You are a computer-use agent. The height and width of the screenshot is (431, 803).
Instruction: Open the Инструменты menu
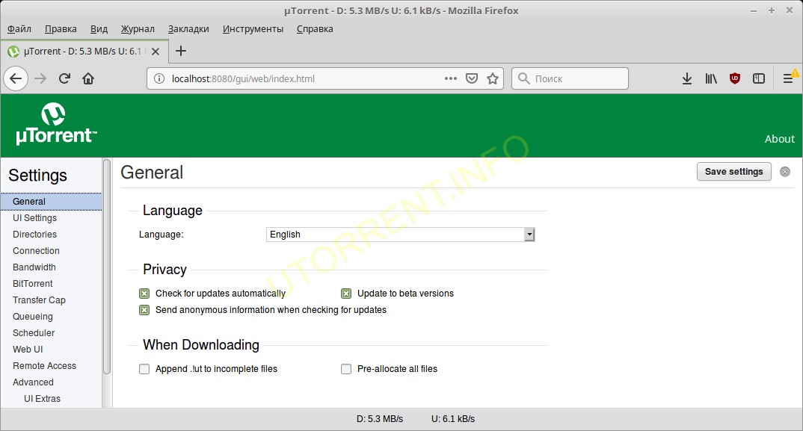(x=253, y=28)
